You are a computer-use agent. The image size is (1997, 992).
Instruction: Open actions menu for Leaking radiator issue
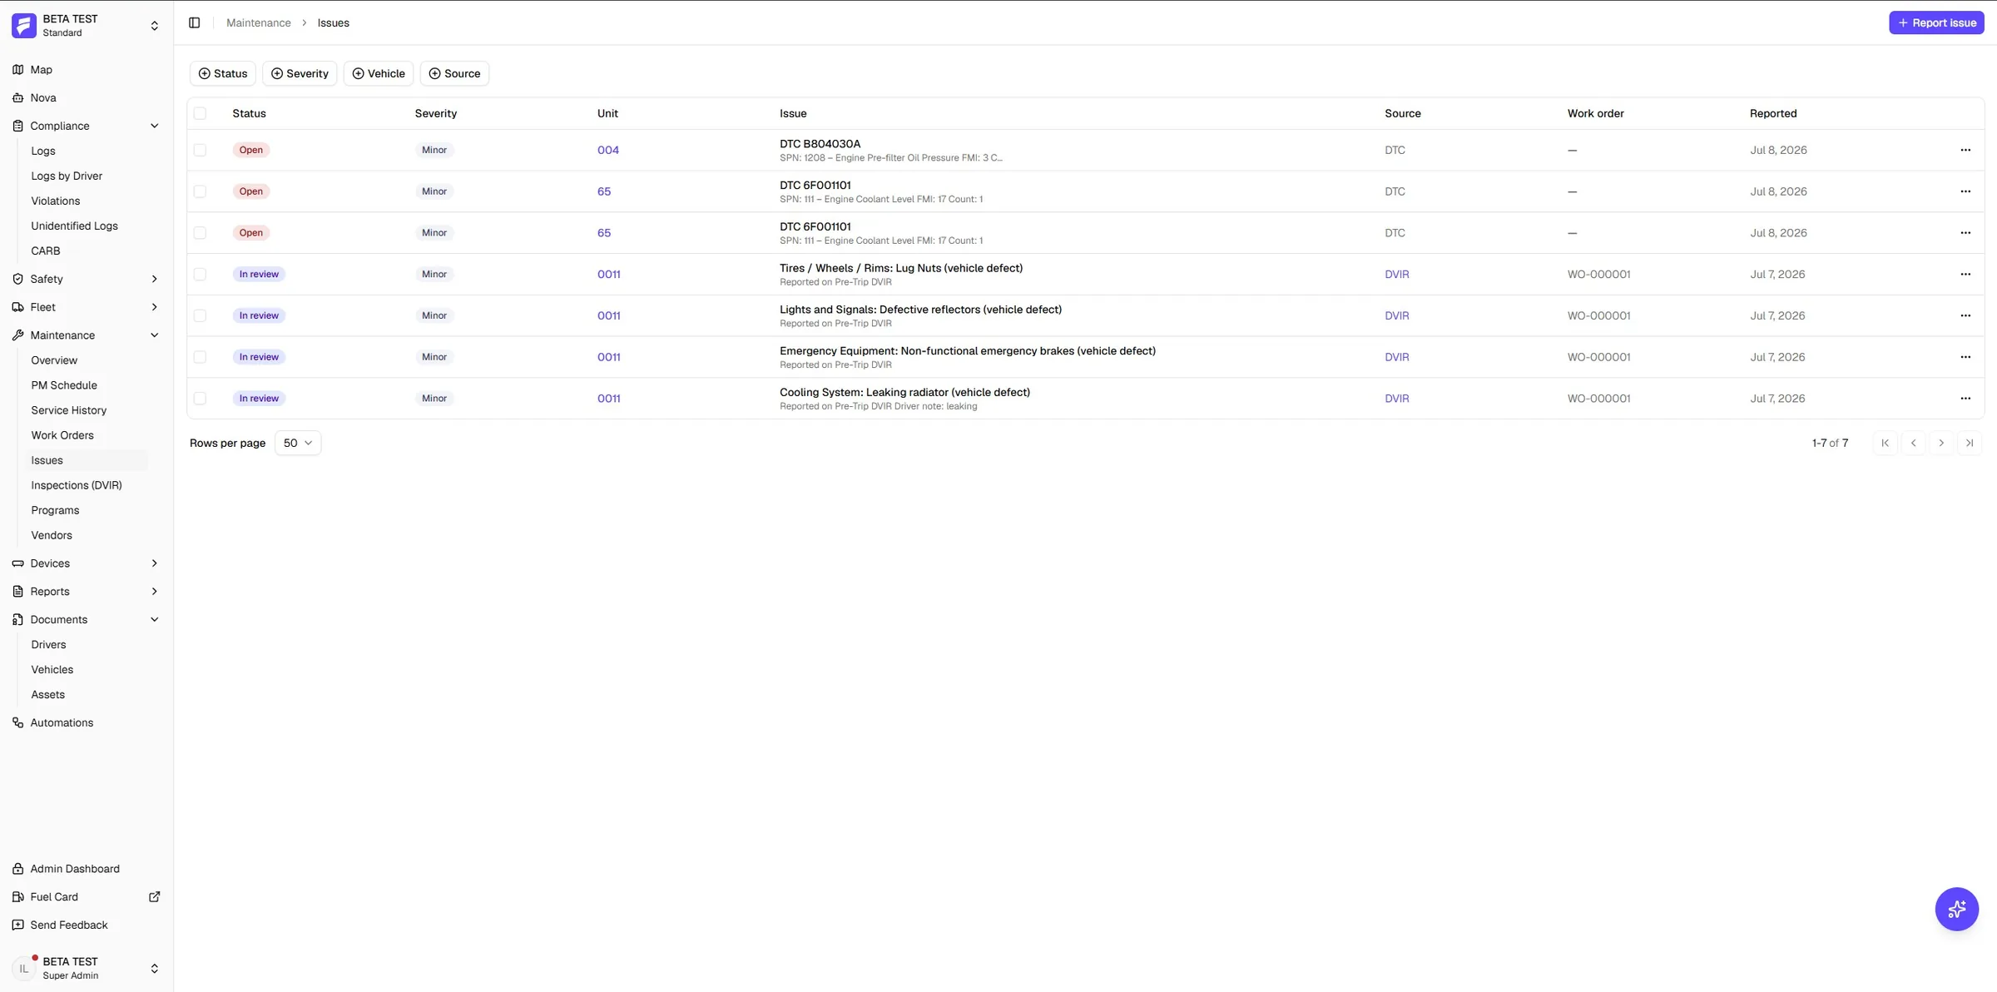click(x=1965, y=399)
